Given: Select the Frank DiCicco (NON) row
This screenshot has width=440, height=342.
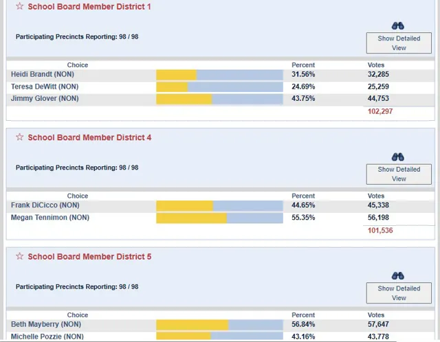Looking at the screenshot, I should pyautogui.click(x=221, y=205).
